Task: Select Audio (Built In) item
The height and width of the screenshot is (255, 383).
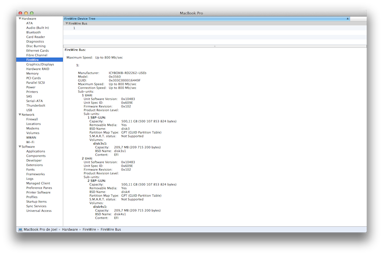Action: point(38,28)
